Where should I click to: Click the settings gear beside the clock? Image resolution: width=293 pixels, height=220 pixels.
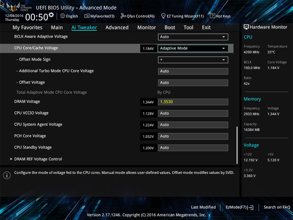[51, 15]
